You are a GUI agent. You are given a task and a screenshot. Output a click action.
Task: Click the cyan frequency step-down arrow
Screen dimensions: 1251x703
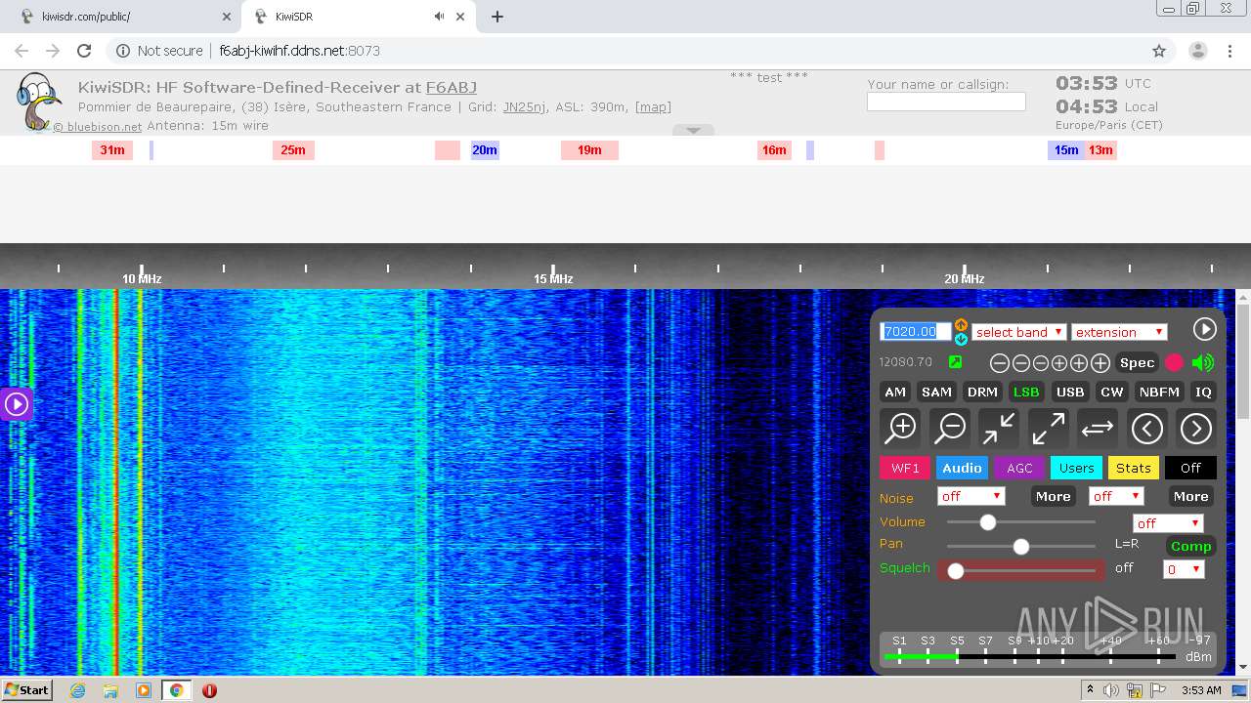[x=961, y=339]
